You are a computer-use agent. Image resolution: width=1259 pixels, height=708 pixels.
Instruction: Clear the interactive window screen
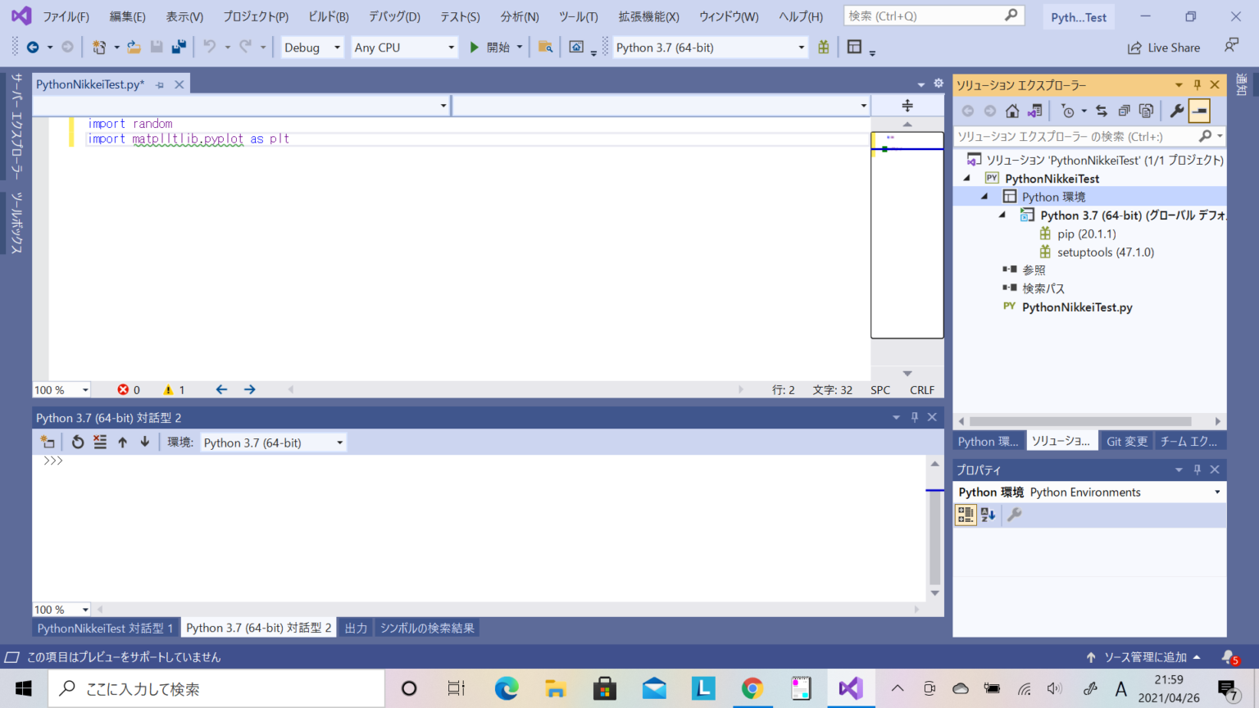pos(100,442)
